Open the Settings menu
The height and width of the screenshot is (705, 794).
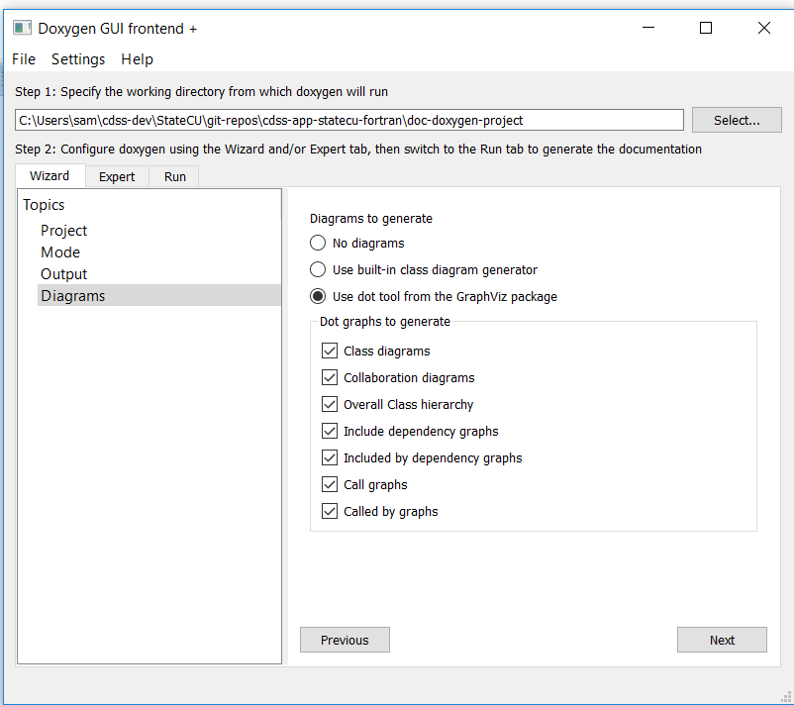78,59
